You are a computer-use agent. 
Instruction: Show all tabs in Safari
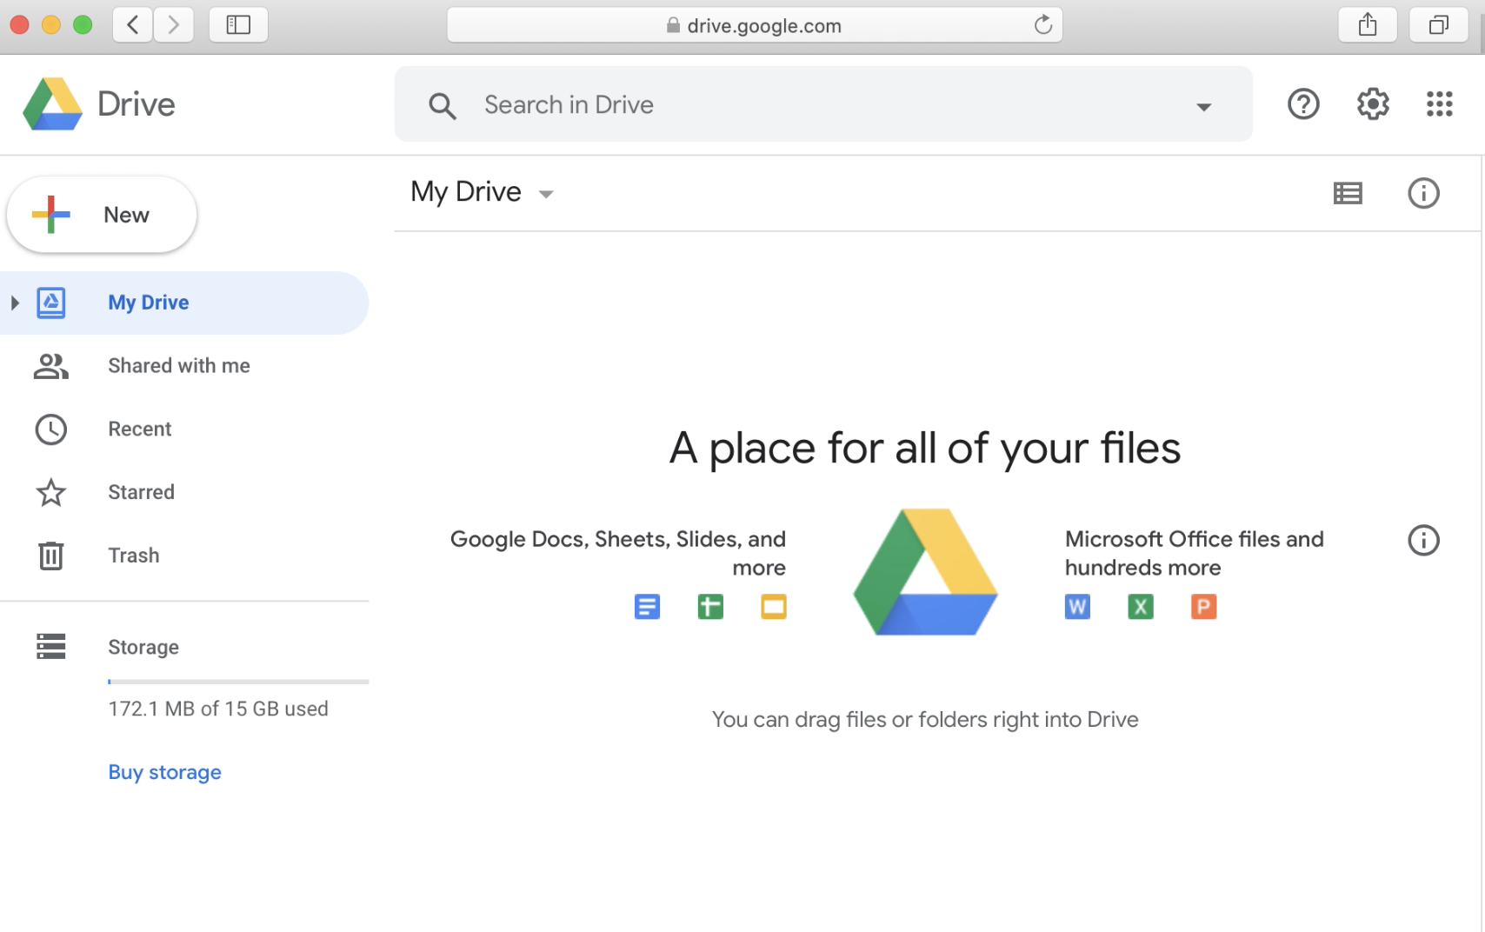[x=1439, y=25]
